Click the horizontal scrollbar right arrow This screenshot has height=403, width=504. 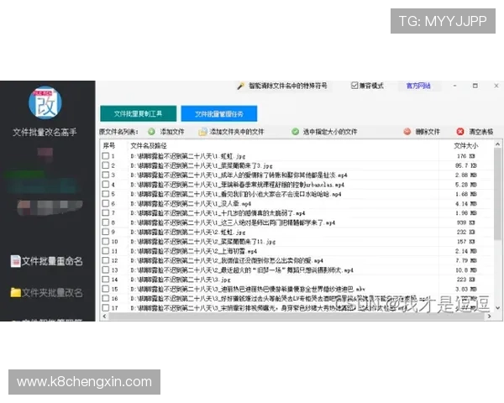coord(489,317)
